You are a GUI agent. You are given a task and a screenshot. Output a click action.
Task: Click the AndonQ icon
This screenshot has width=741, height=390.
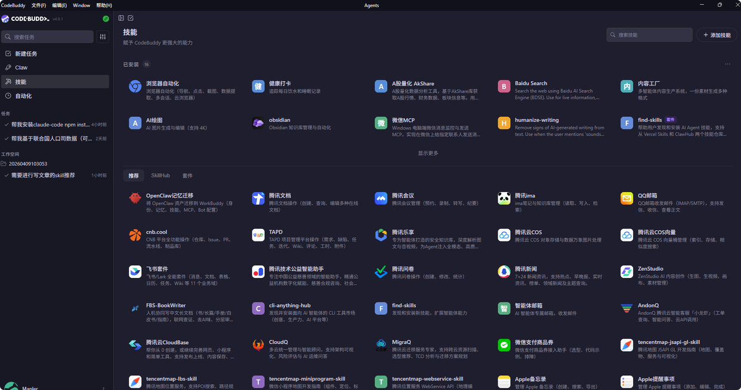[x=627, y=308]
